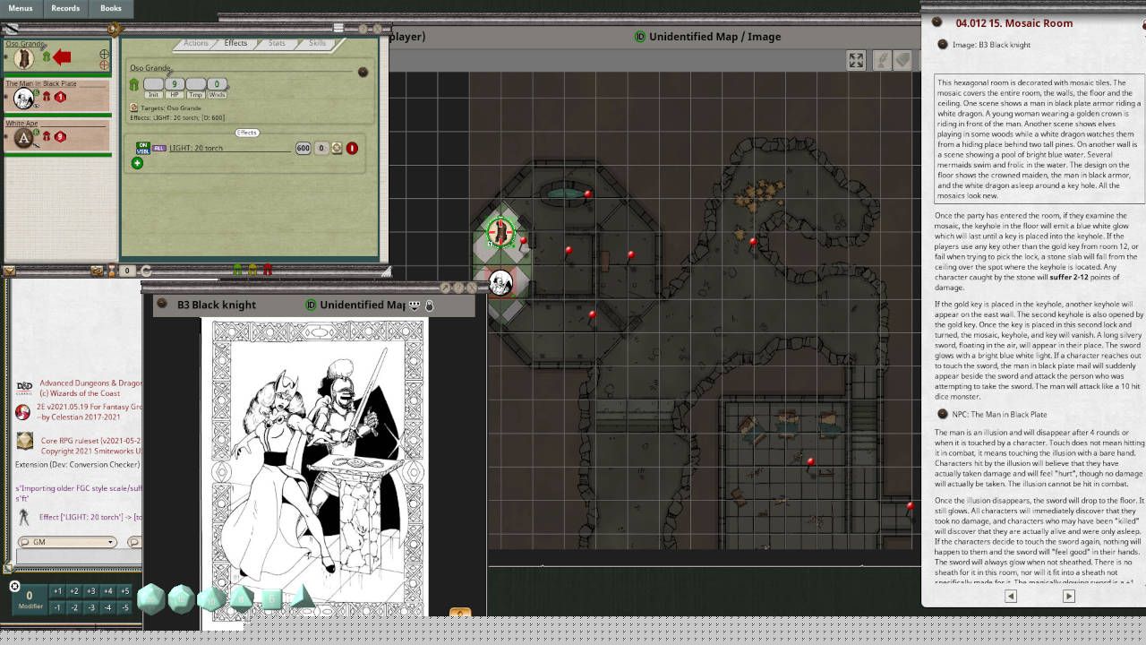The height and width of the screenshot is (645, 1146).
Task: Click the Targets icon for Oso Grande
Action: point(134,107)
